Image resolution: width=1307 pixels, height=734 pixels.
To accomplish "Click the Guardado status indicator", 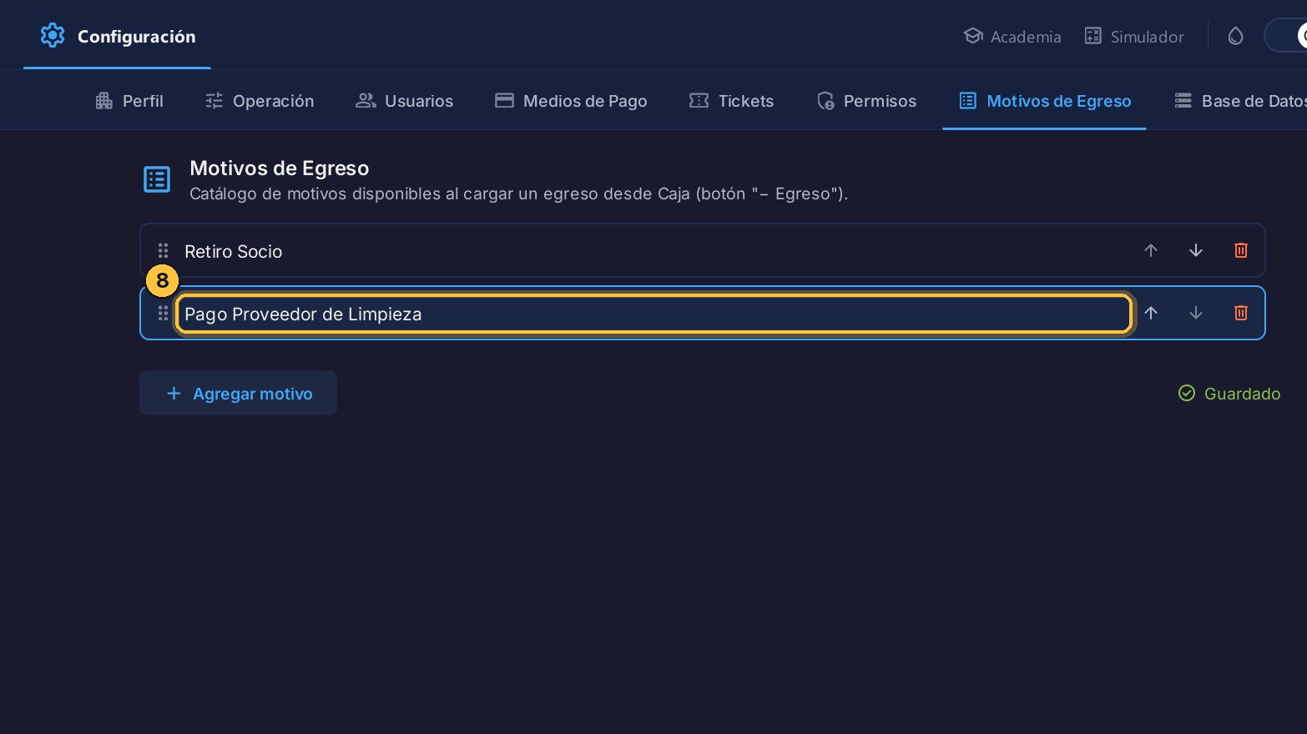I will pyautogui.click(x=1229, y=394).
